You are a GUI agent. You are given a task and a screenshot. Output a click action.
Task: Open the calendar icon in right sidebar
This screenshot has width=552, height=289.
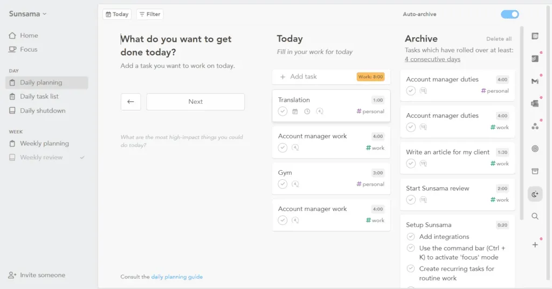pyautogui.click(x=535, y=36)
